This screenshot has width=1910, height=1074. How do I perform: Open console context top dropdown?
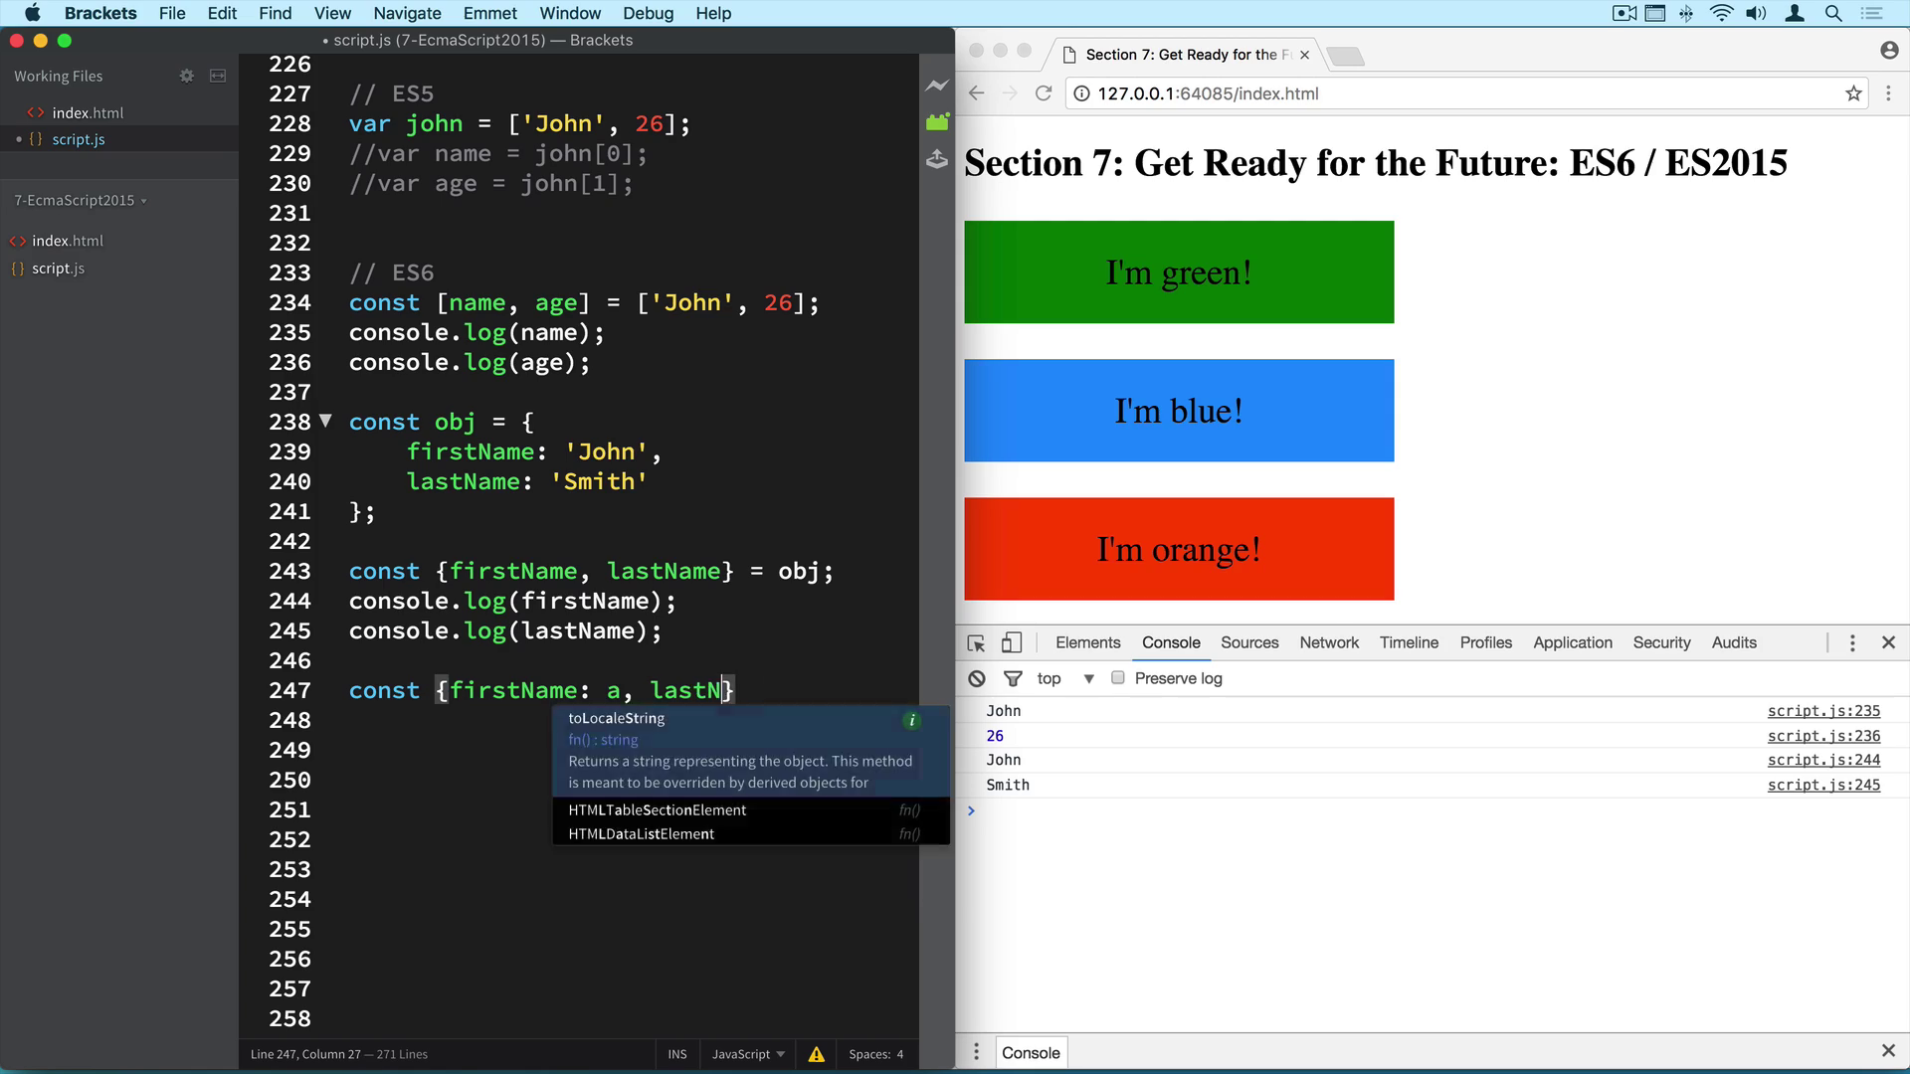(x=1065, y=678)
